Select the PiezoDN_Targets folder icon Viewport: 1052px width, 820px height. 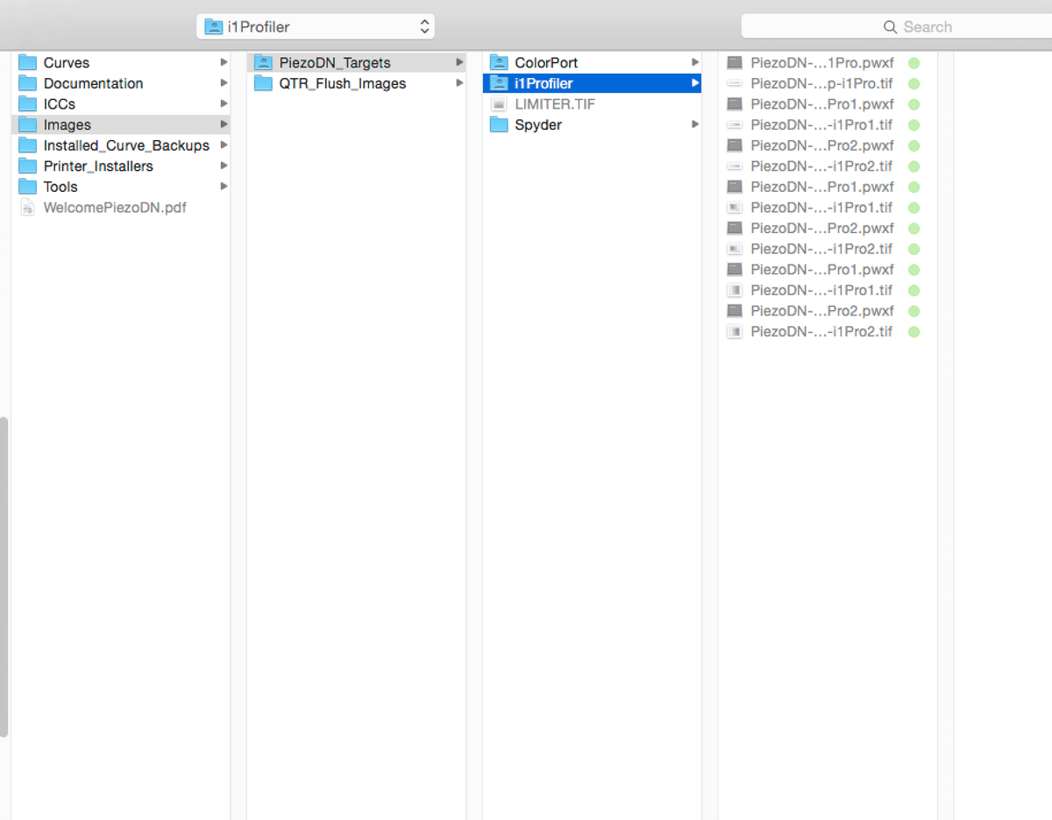pos(263,62)
